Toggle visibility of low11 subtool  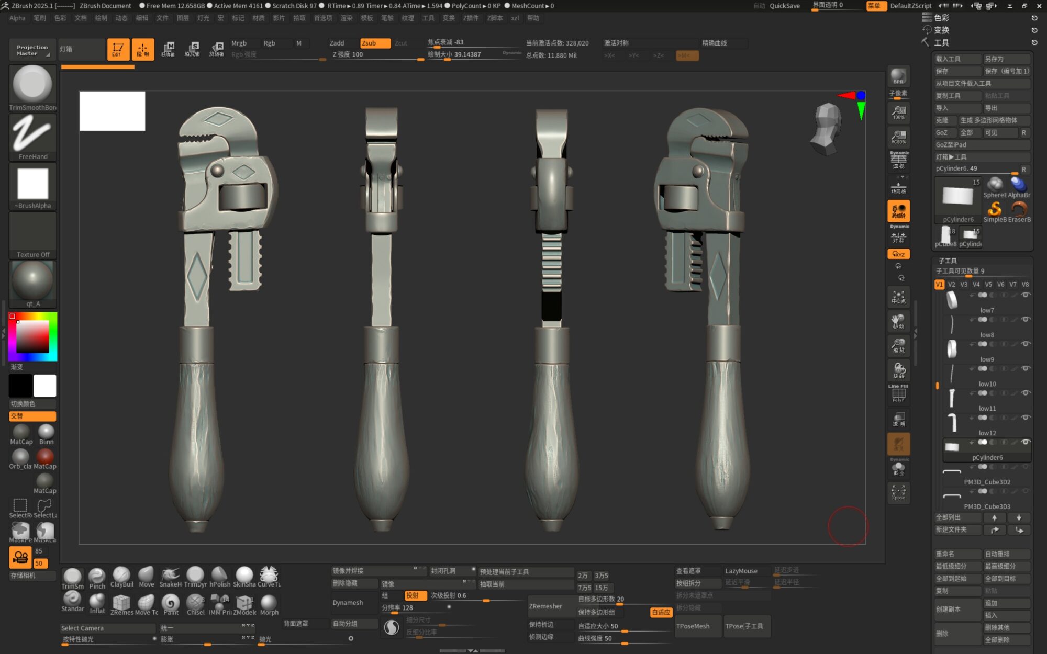pyautogui.click(x=1026, y=393)
